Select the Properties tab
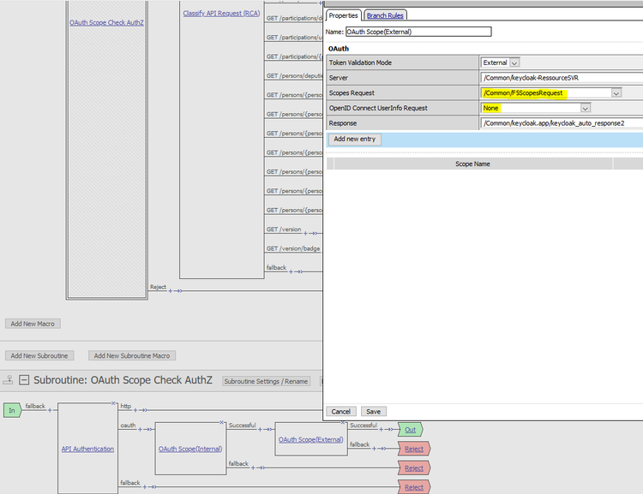 point(344,15)
